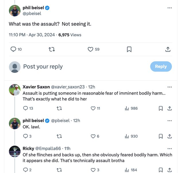This screenshot has height=173, width=184.
Task: Repost the main phil beisel post
Action: tap(52, 49)
